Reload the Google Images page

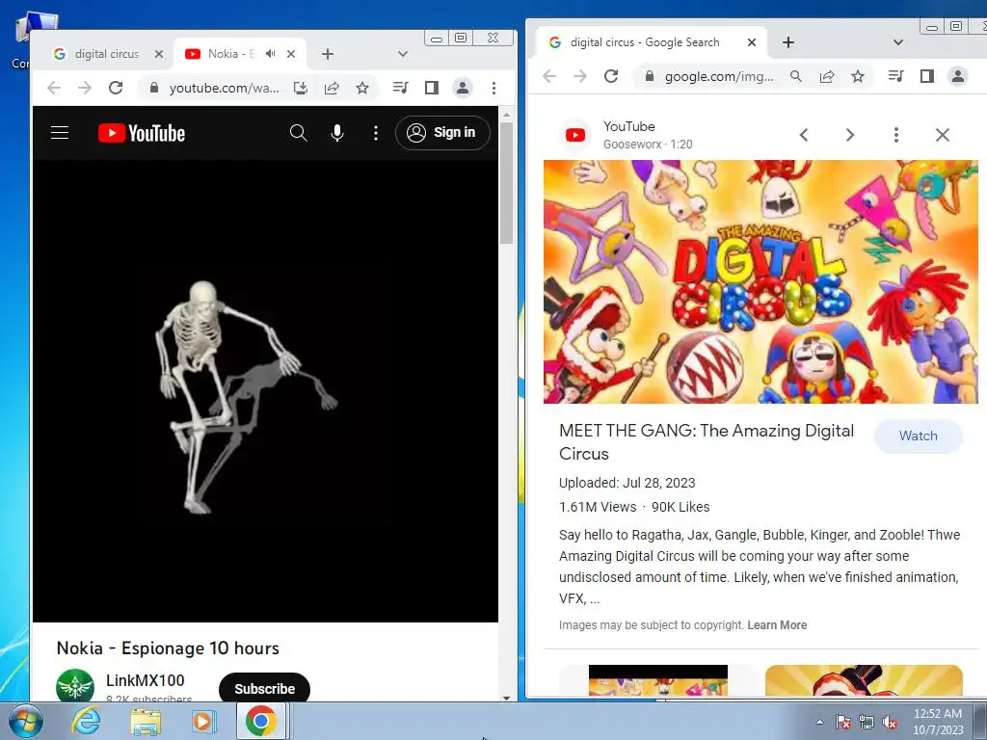611,76
